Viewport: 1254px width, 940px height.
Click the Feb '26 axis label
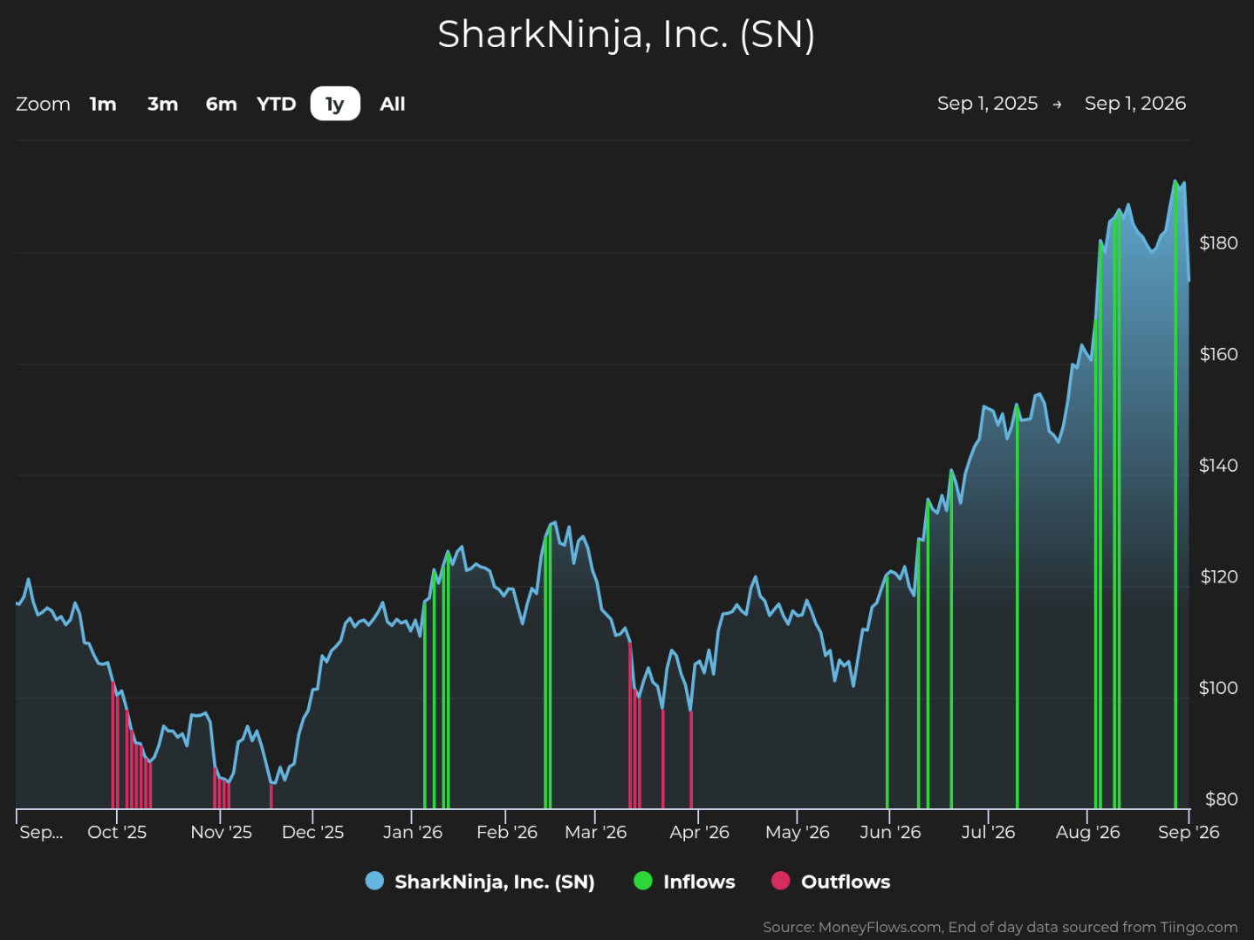(507, 832)
